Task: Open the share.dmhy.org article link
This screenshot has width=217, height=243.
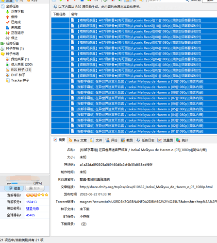Action: coord(146,187)
